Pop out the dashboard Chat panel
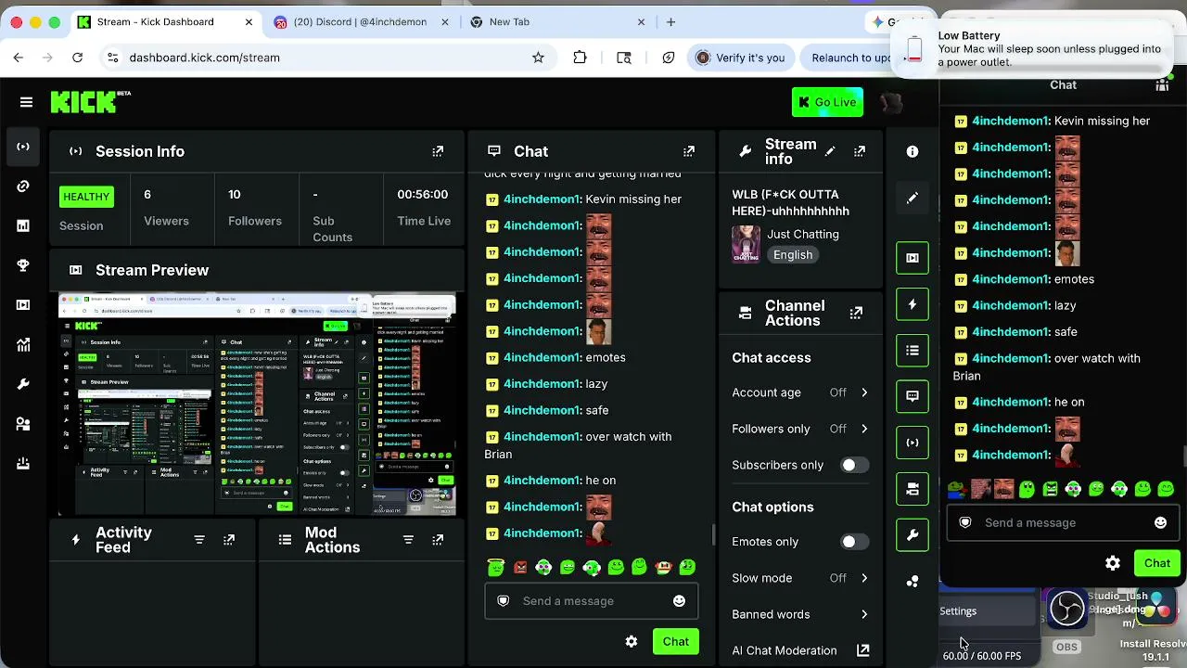The height and width of the screenshot is (668, 1187). 689,151
